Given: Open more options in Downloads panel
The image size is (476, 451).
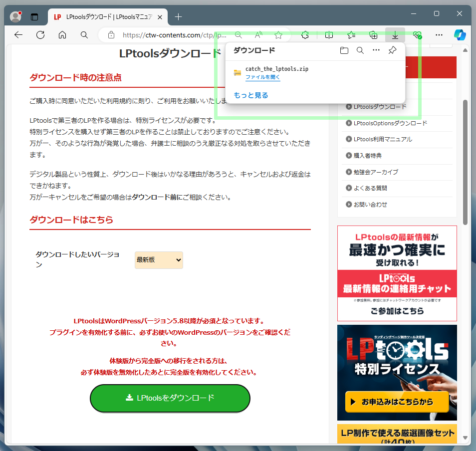Looking at the screenshot, I should point(376,50).
